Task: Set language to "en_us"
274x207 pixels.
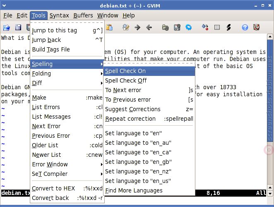Action: [149, 181]
